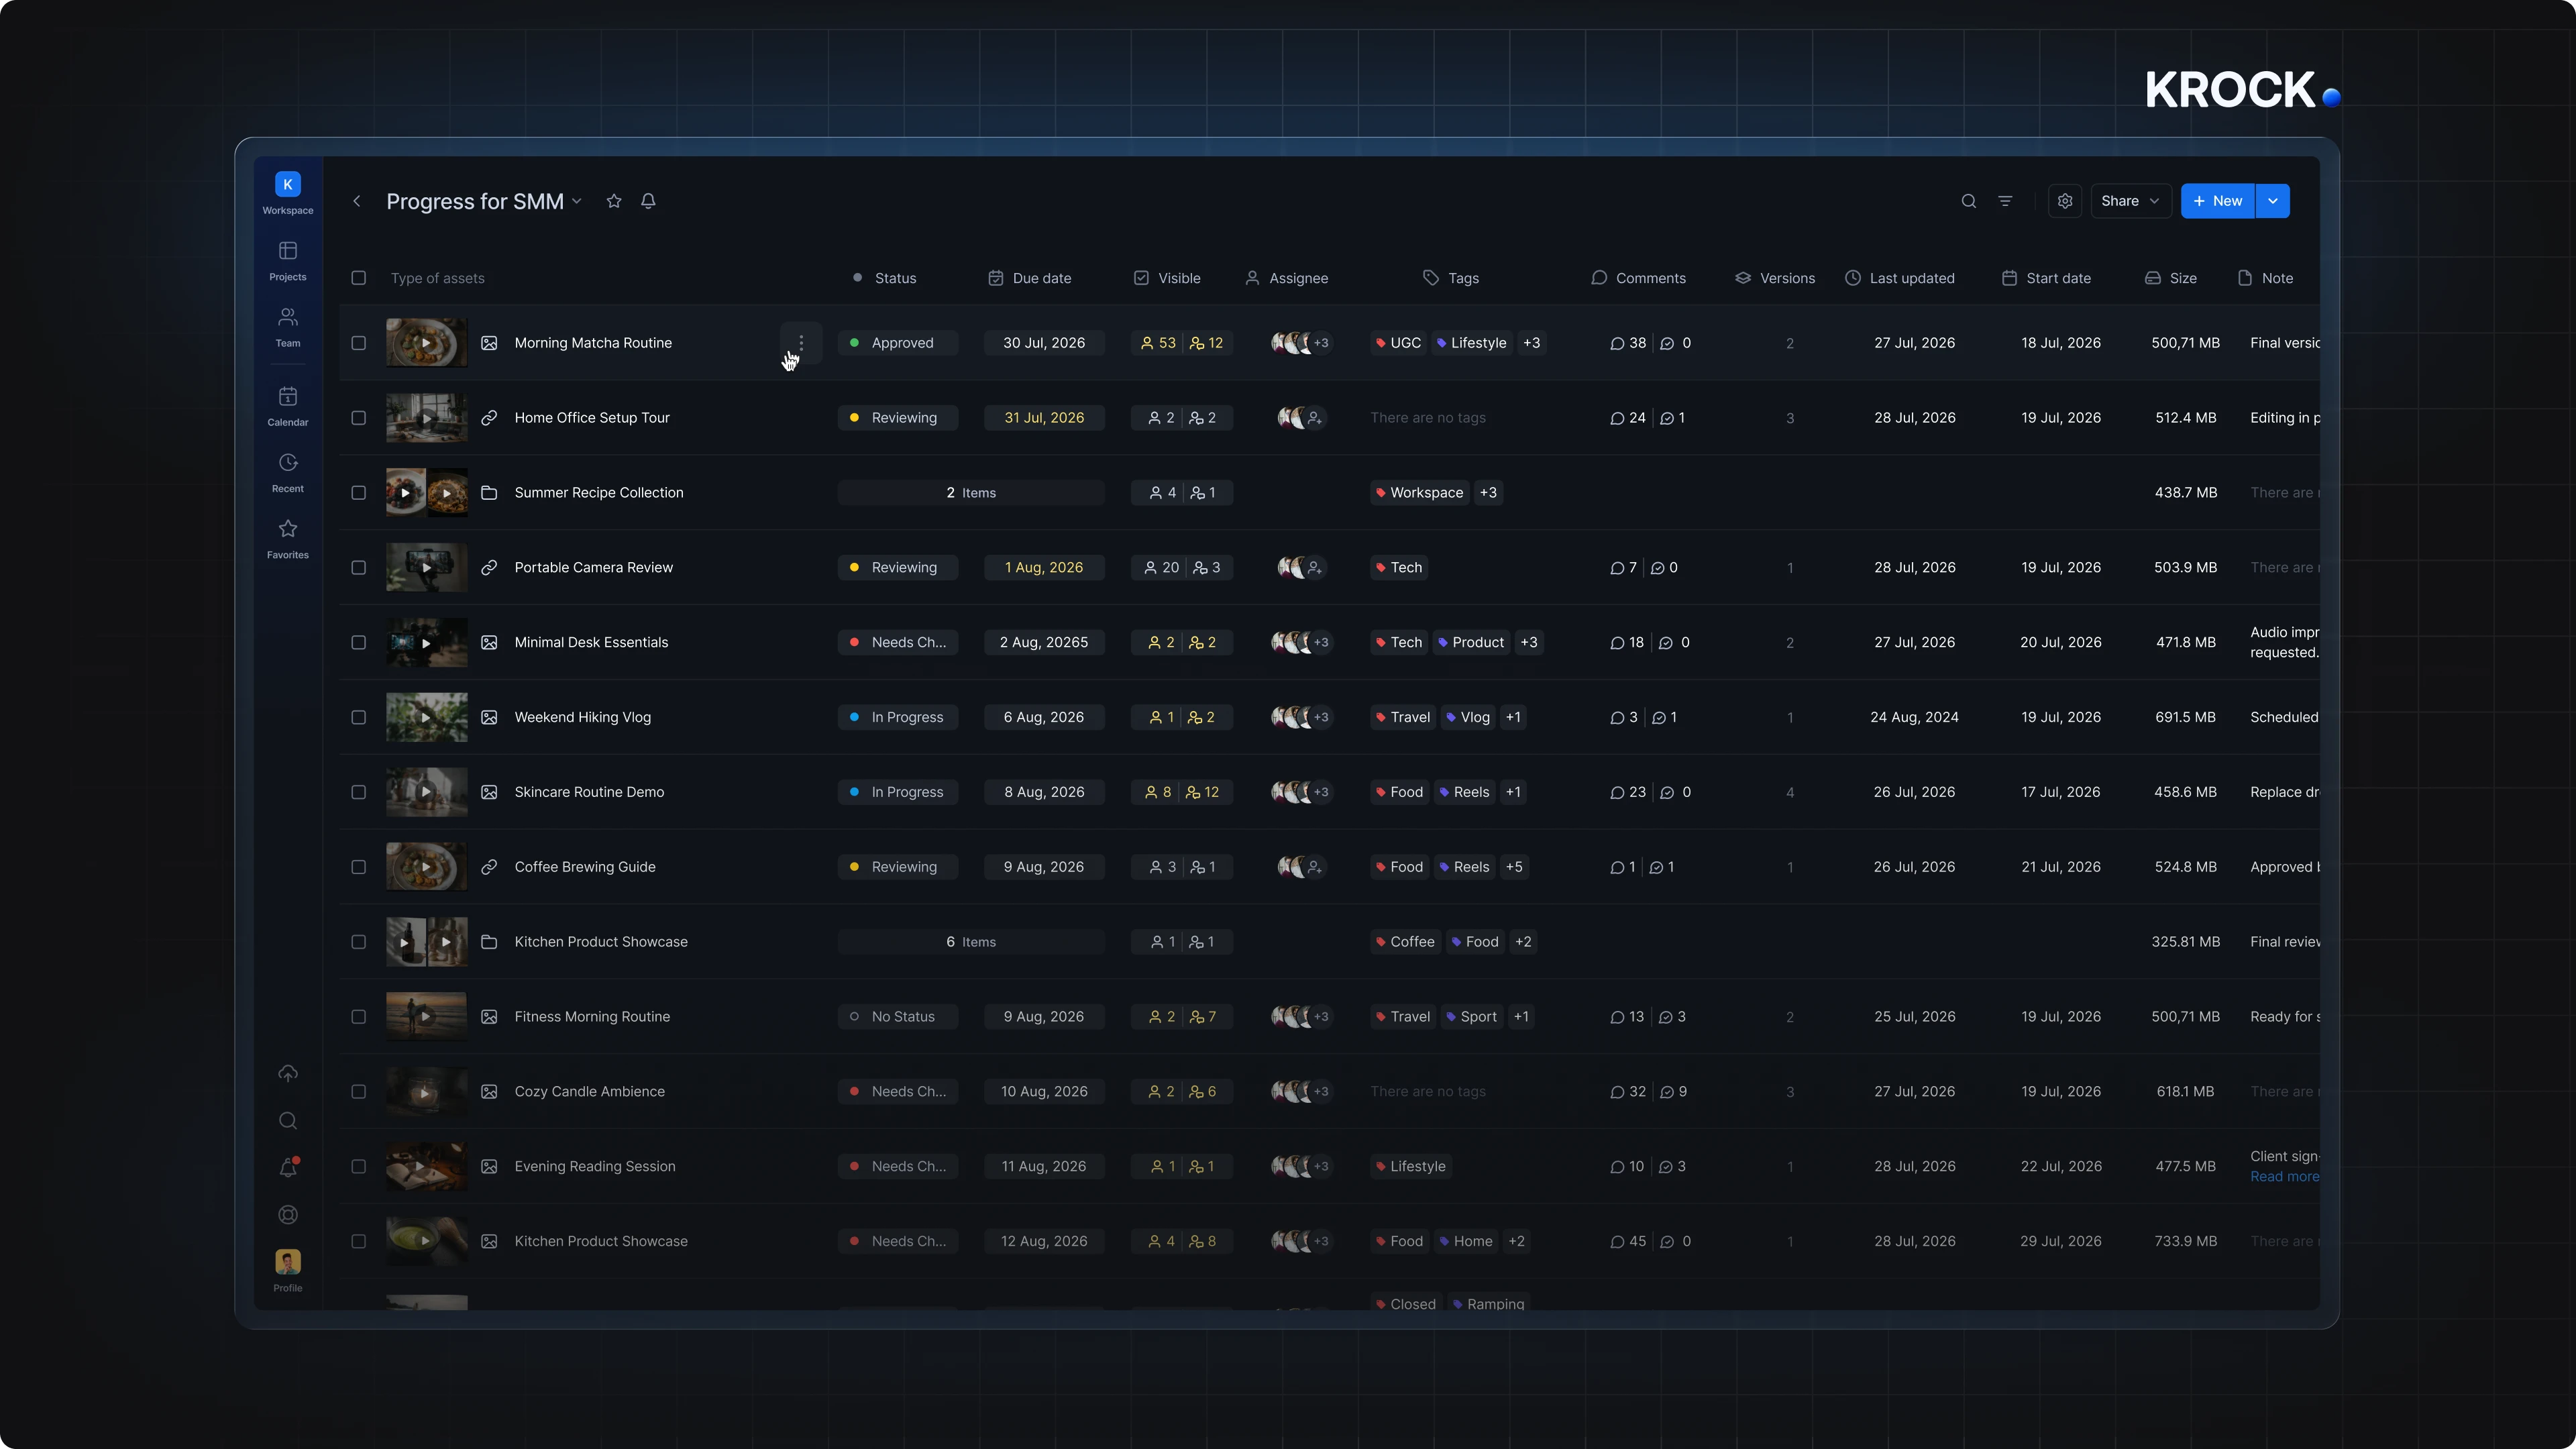Expand the Progress for SMM title dropdown

(577, 201)
